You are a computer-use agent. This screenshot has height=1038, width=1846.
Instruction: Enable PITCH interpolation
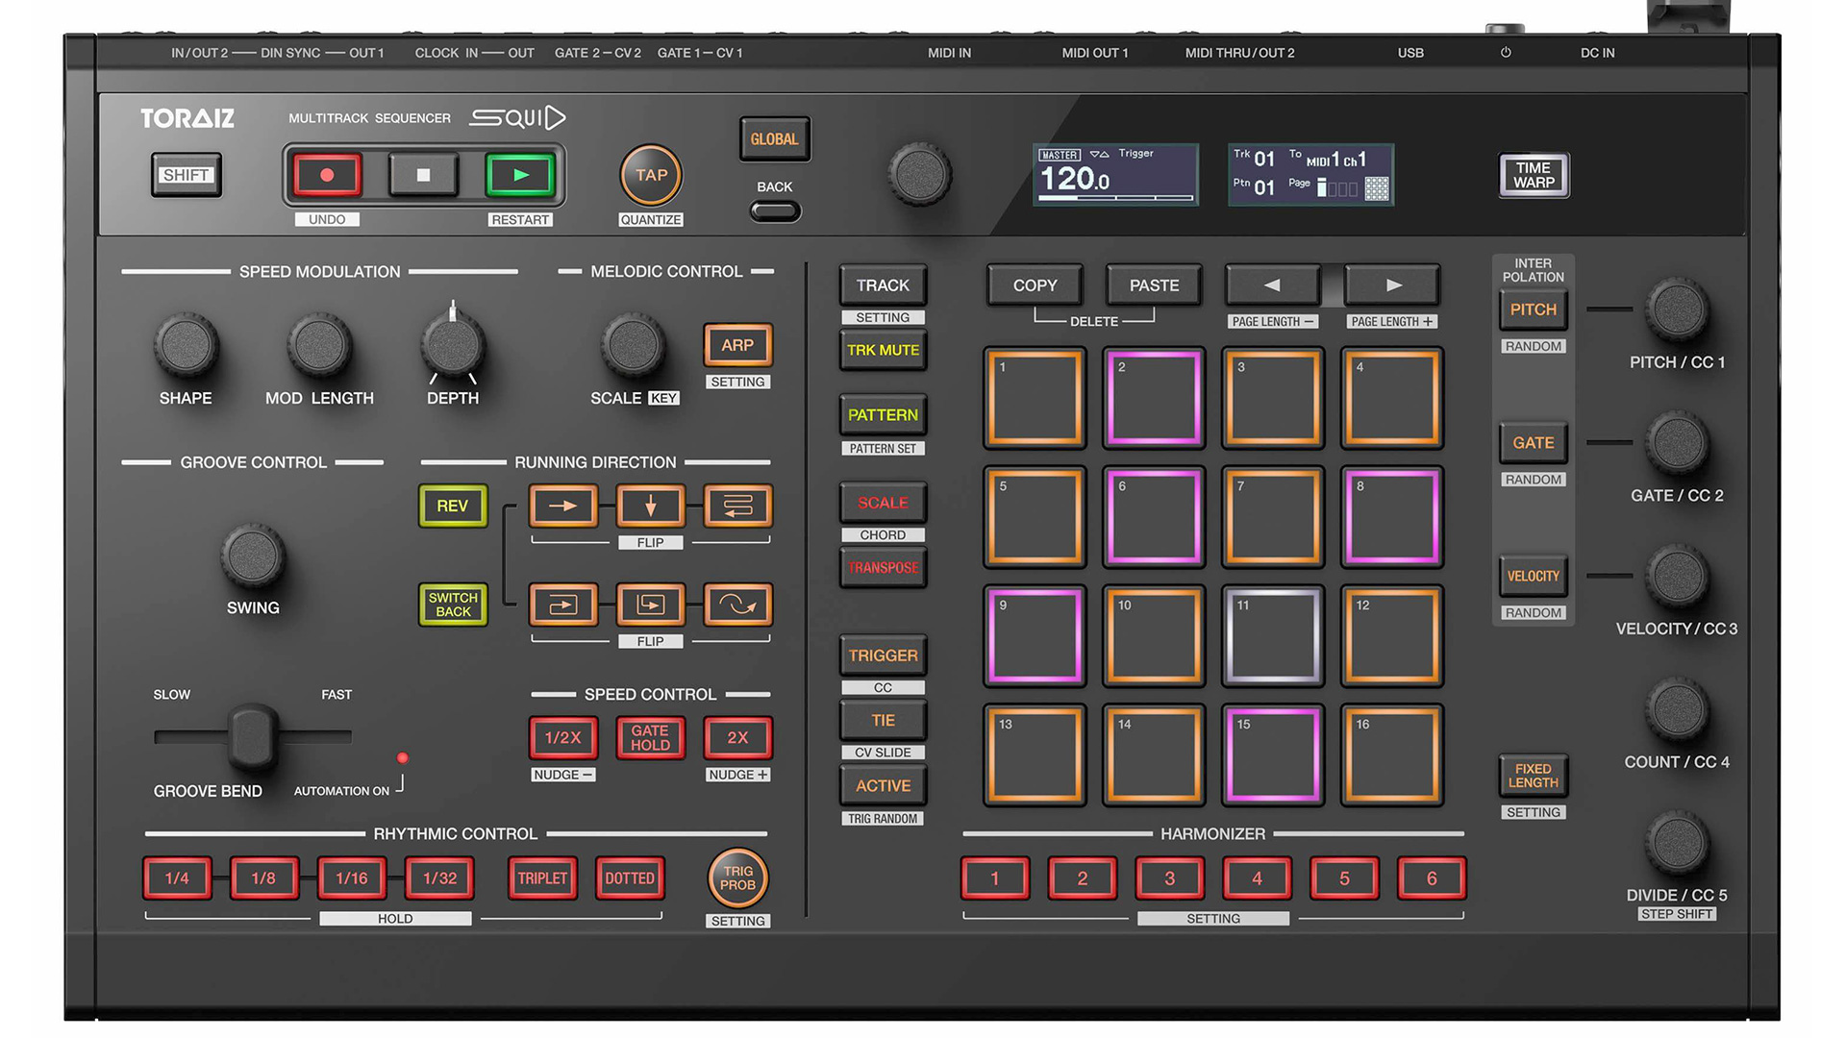1533,309
